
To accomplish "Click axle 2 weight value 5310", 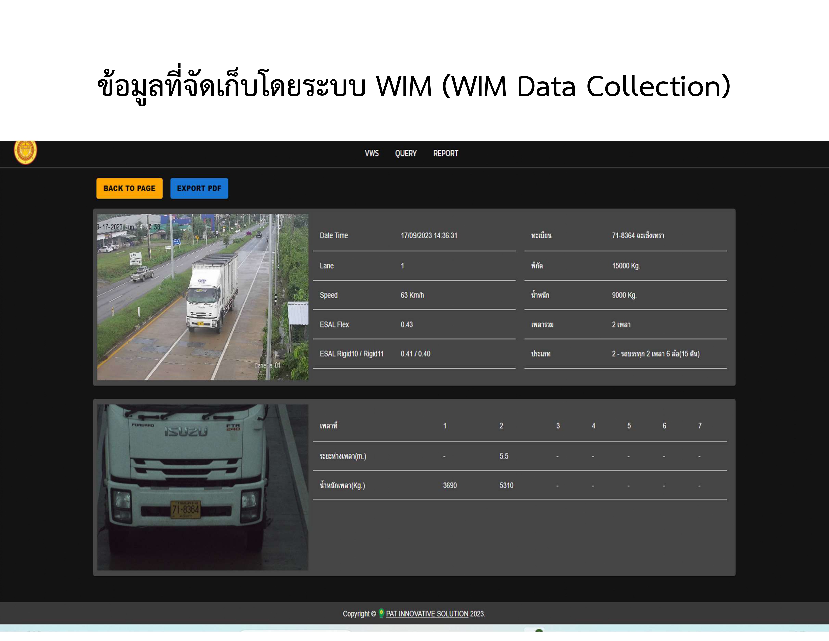I will click(506, 485).
